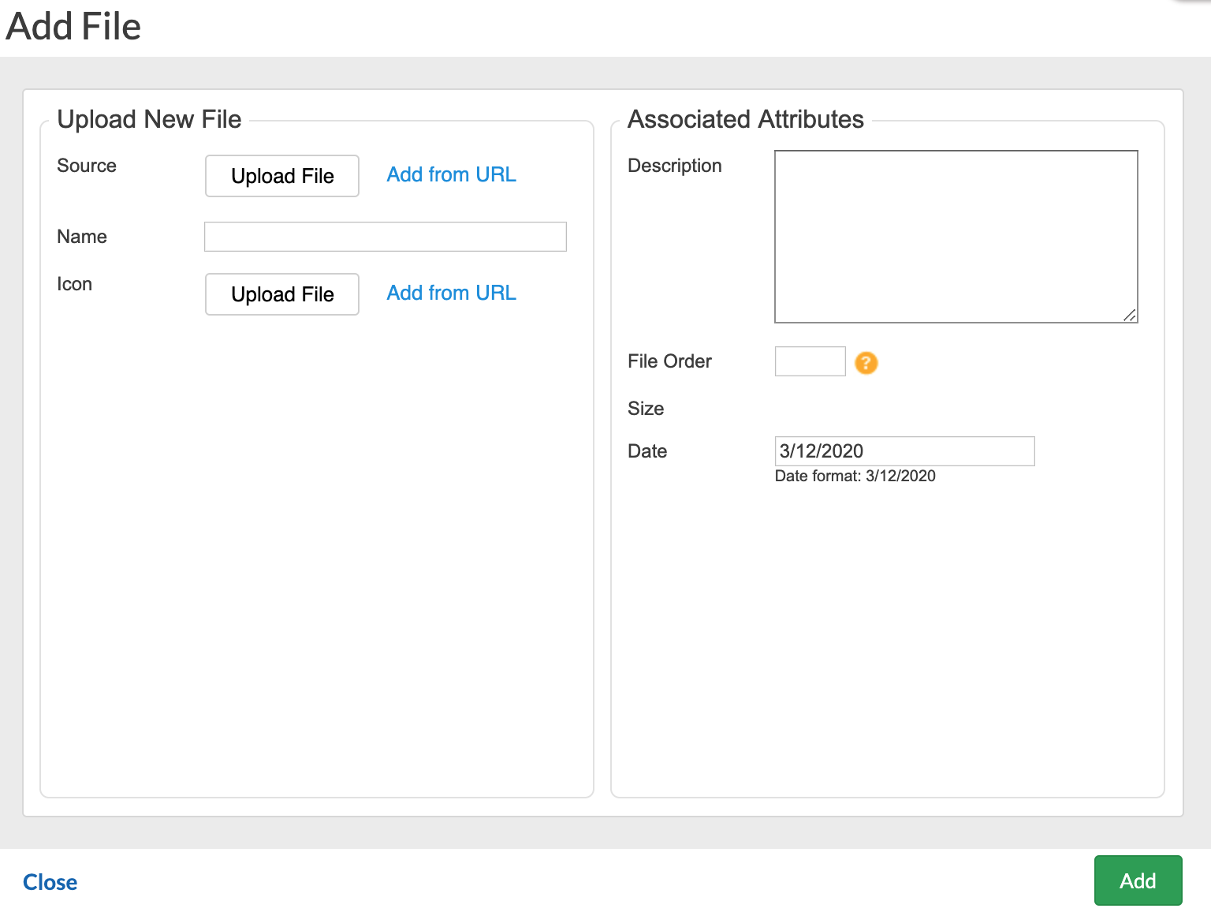1211x912 pixels.
Task: Click the Date format hint text
Action: pos(855,476)
